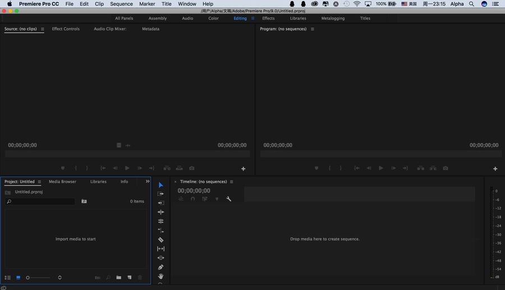Select the Pen tool
505x290 pixels.
tap(160, 267)
